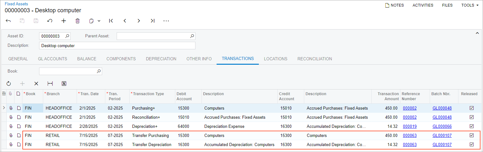This screenshot has width=483, height=152.
Task: Refresh the transactions grid
Action: click(9, 84)
